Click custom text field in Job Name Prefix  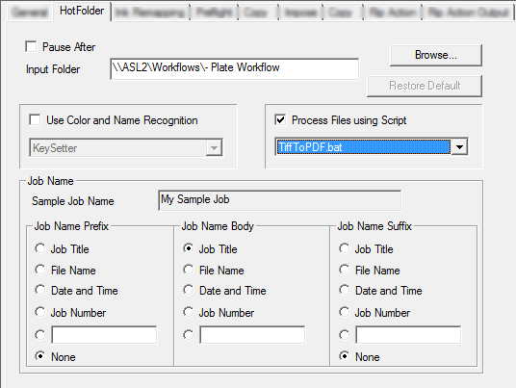pos(104,335)
